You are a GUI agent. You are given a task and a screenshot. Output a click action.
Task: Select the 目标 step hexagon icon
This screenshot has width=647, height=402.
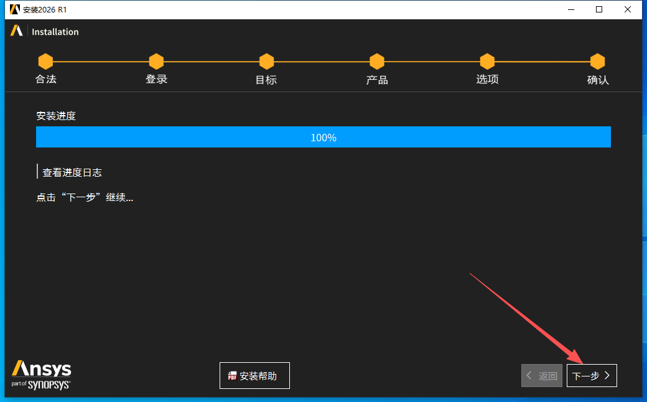click(x=266, y=61)
